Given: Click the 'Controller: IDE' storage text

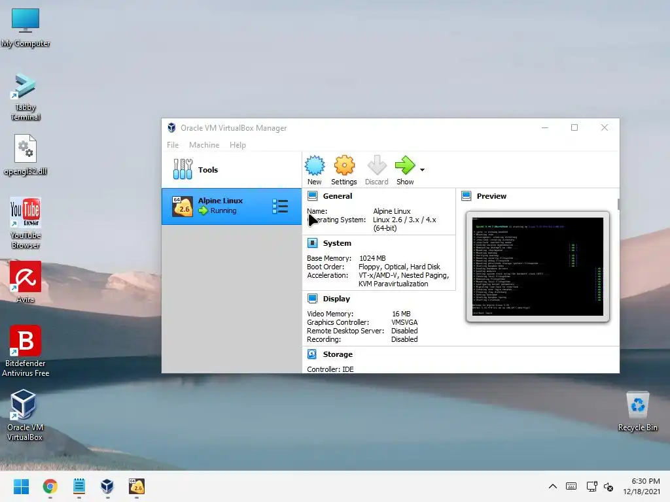Looking at the screenshot, I should coord(330,369).
